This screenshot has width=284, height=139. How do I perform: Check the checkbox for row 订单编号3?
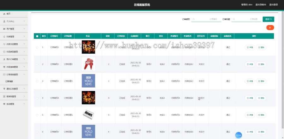tap(37, 81)
